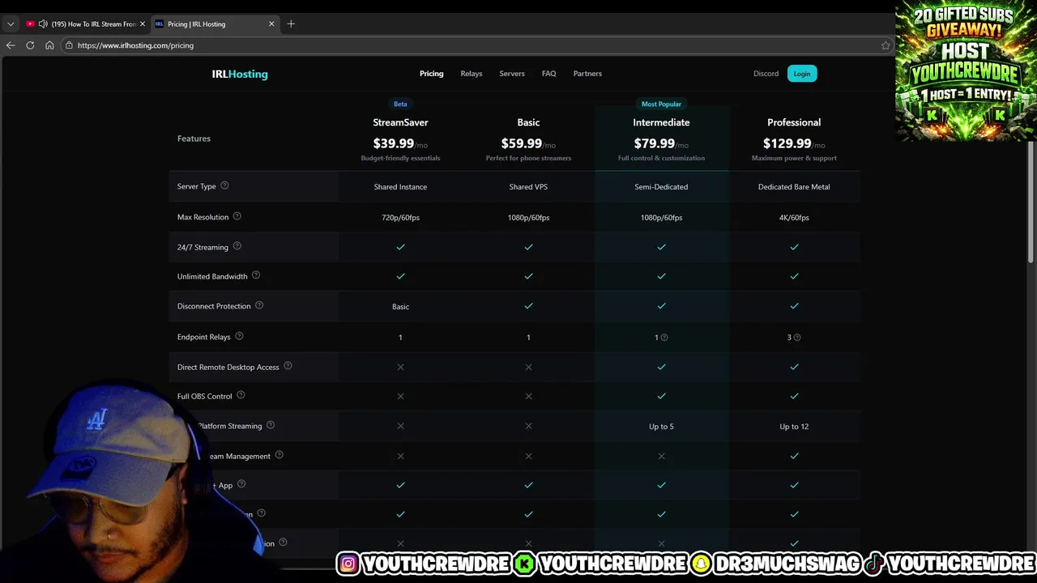This screenshot has width=1037, height=583.
Task: Open Relays nav item
Action: [472, 74]
